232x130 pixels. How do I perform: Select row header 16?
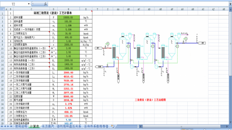(3, 73)
